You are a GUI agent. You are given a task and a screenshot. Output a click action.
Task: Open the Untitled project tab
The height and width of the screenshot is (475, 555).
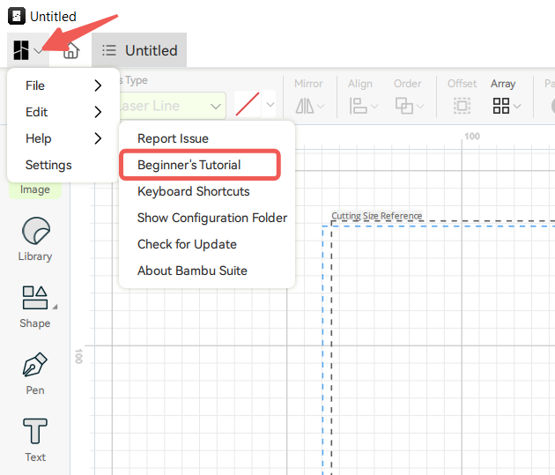coord(139,50)
